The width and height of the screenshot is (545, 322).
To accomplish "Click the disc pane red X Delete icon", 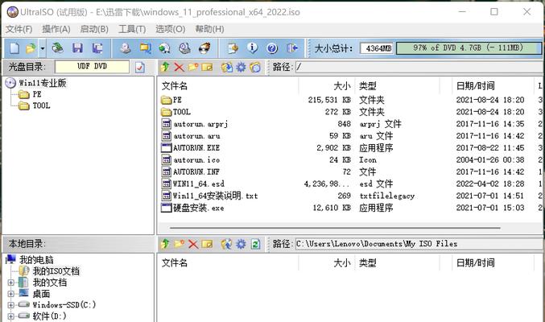I will click(x=179, y=67).
